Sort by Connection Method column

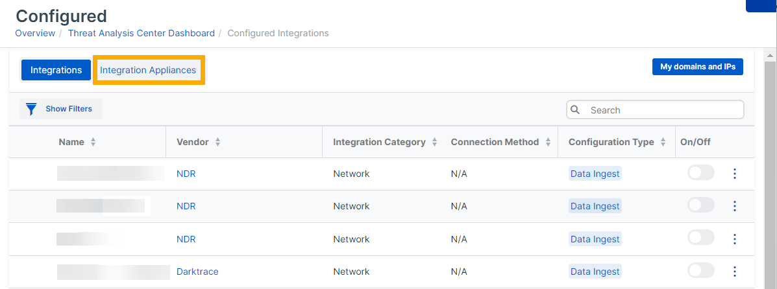coord(548,142)
